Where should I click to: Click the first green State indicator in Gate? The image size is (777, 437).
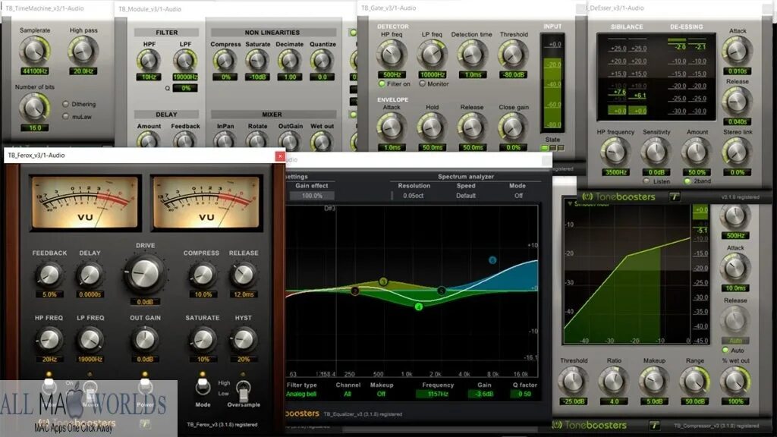[x=545, y=148]
